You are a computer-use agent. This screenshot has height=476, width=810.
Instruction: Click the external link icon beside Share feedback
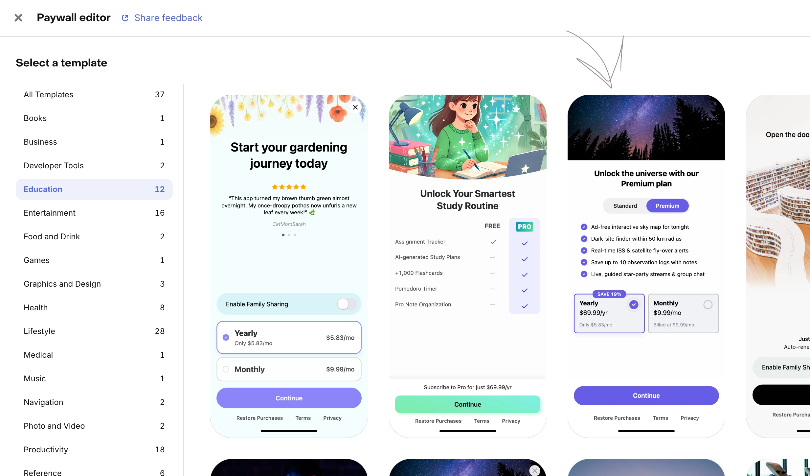125,18
